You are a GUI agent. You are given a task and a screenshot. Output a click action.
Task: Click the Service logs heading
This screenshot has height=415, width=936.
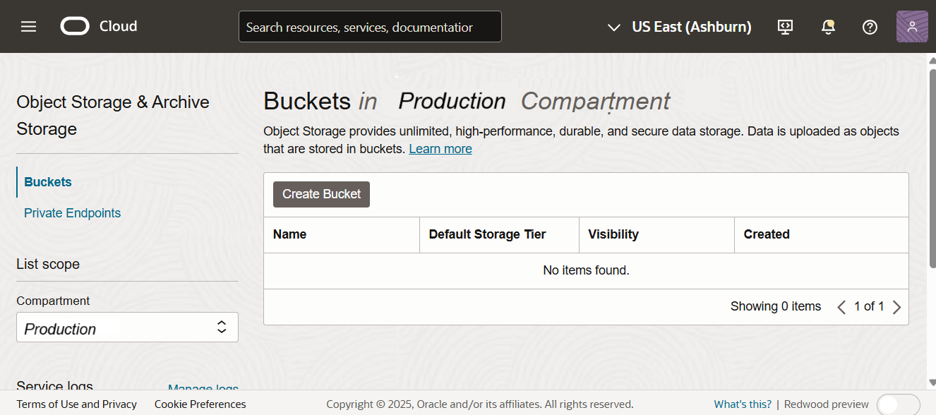click(55, 386)
